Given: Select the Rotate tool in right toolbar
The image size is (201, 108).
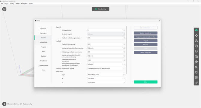Looking at the screenshot, I should (x=196, y=41).
